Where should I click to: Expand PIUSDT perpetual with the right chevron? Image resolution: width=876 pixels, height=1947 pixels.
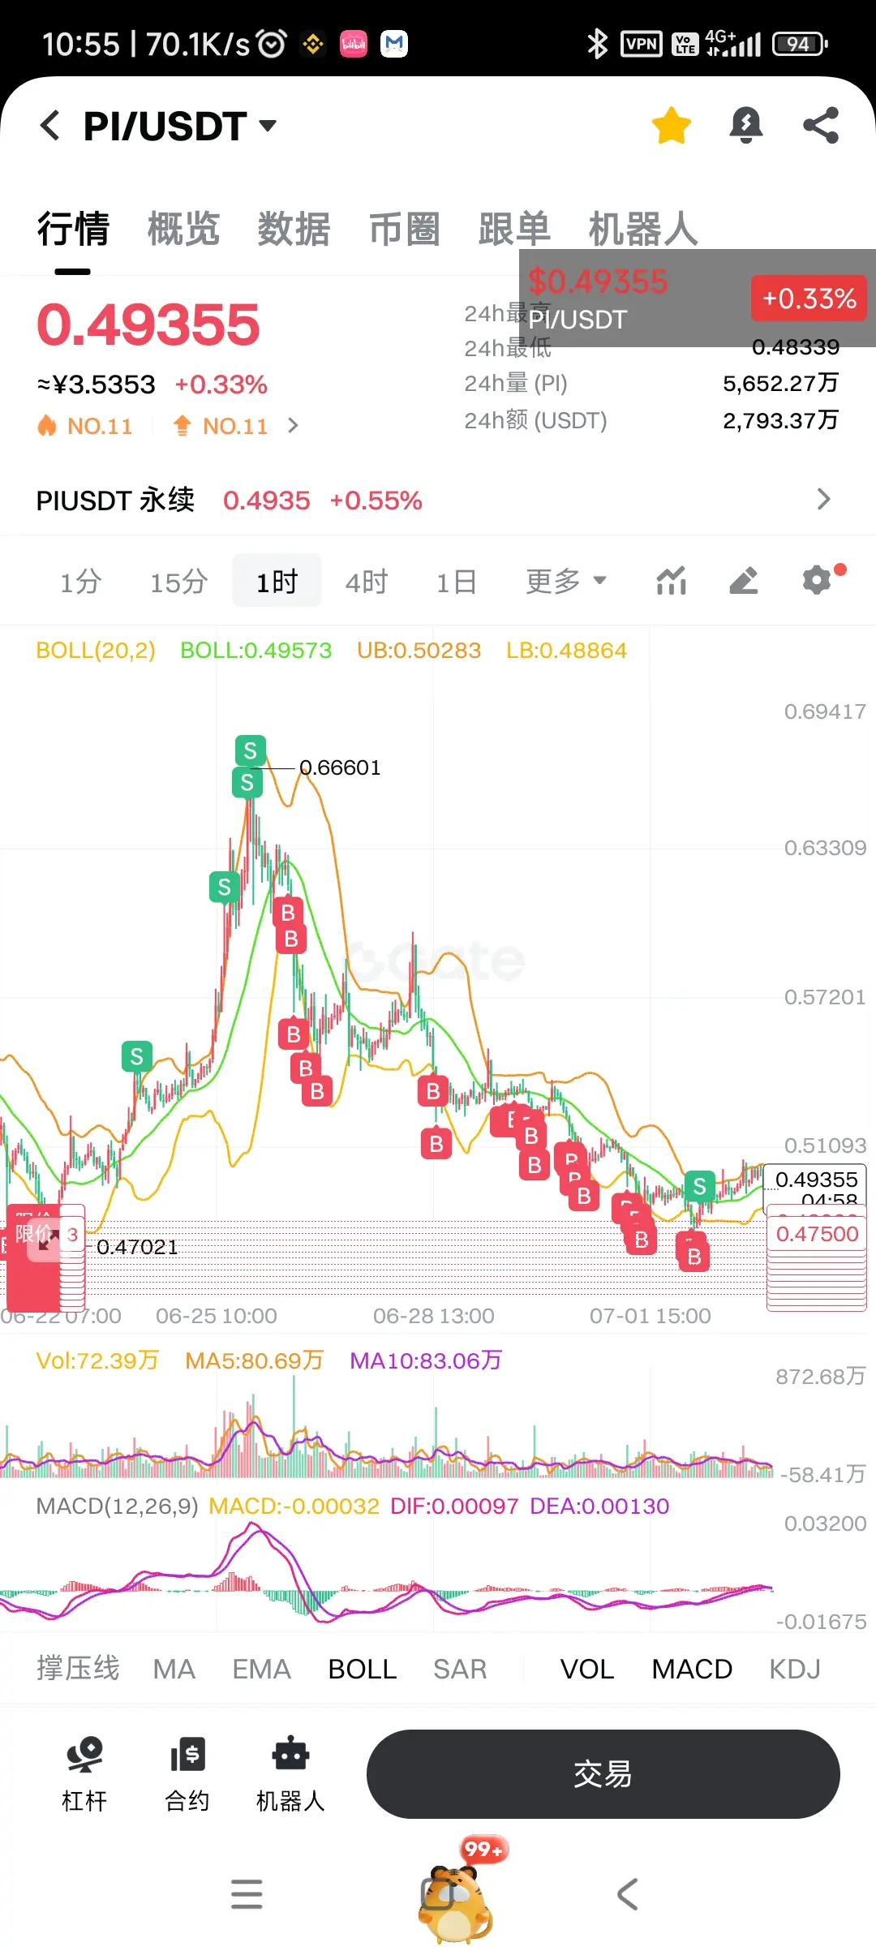(x=824, y=499)
